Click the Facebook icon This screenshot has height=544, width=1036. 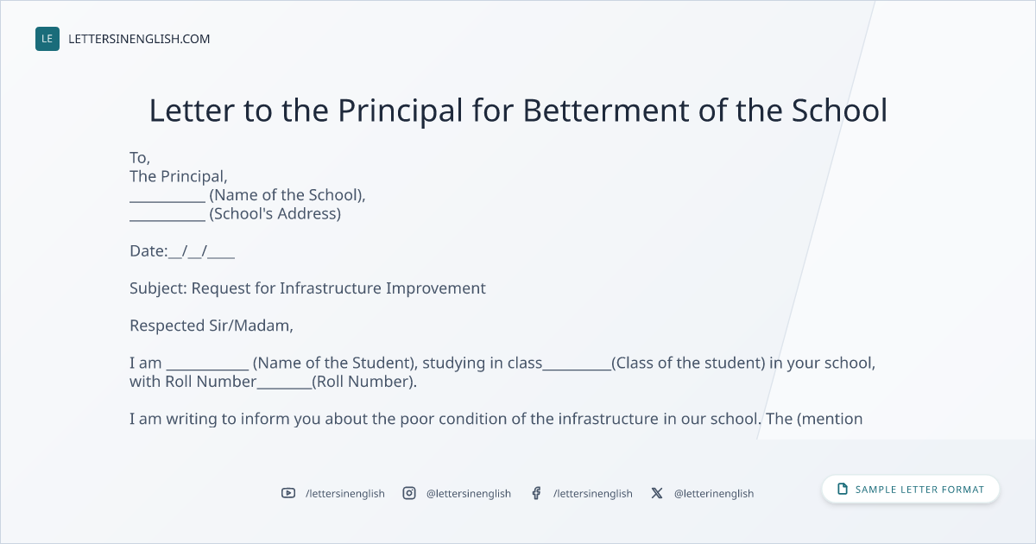(x=536, y=493)
